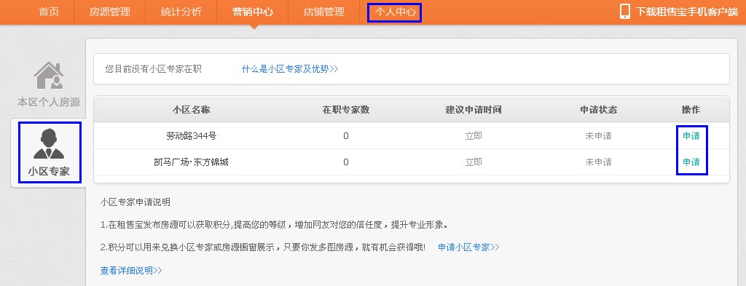Open 房源管理 menu
This screenshot has height=286, width=746.
click(109, 12)
